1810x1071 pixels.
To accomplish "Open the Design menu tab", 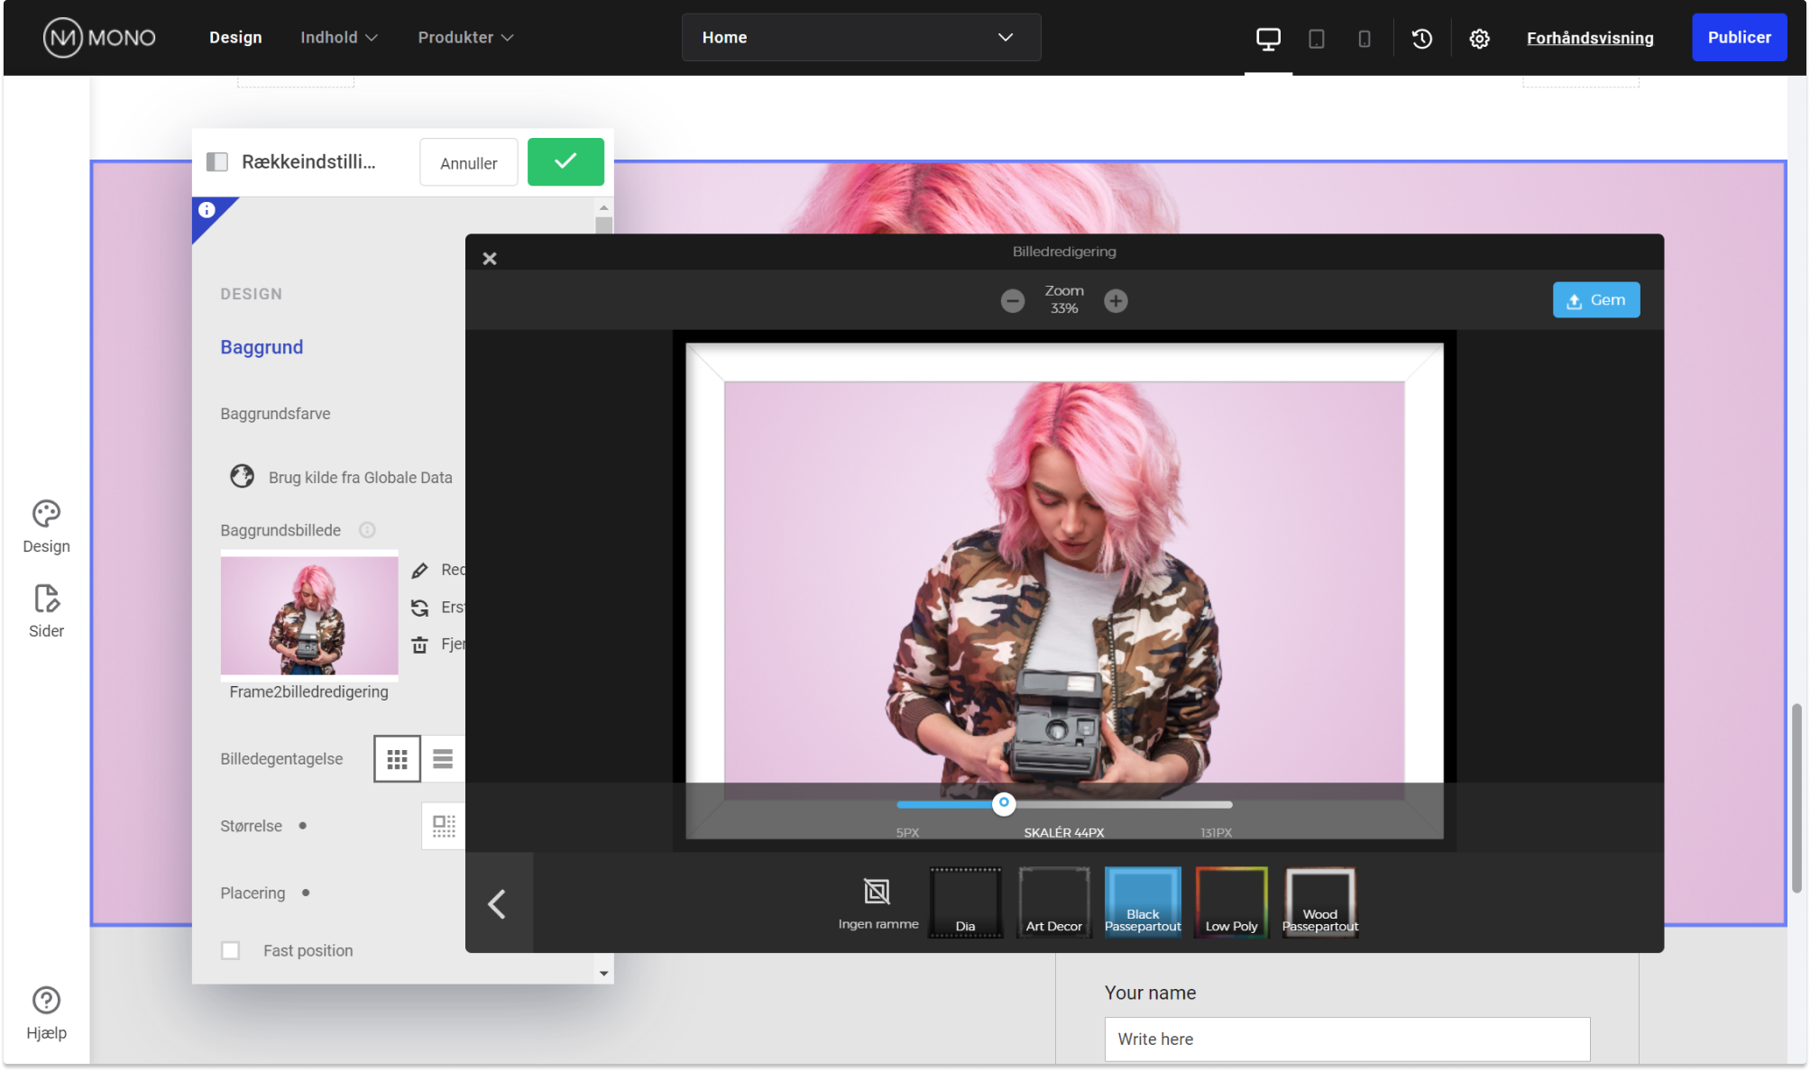I will pyautogui.click(x=235, y=38).
